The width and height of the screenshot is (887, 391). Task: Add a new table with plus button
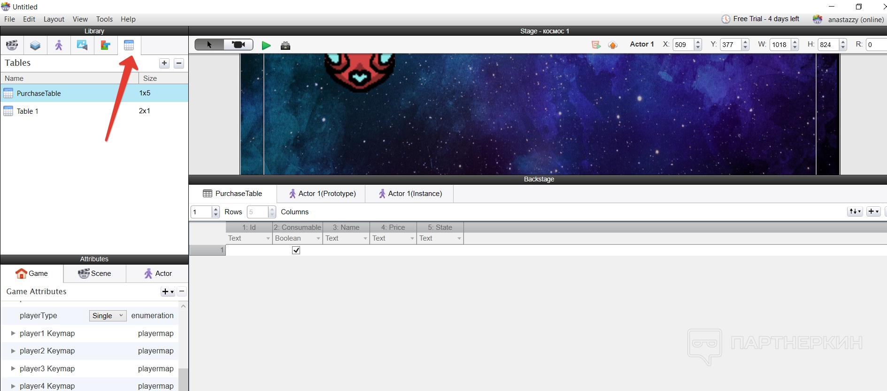(x=164, y=63)
